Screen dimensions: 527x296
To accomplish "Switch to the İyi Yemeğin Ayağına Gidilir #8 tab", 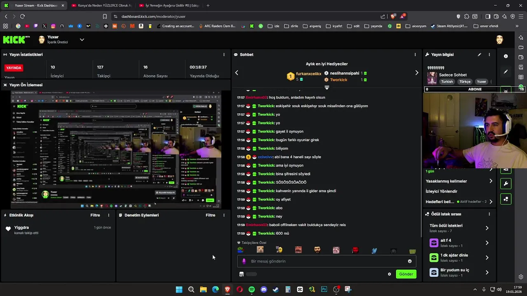I will click(169, 5).
